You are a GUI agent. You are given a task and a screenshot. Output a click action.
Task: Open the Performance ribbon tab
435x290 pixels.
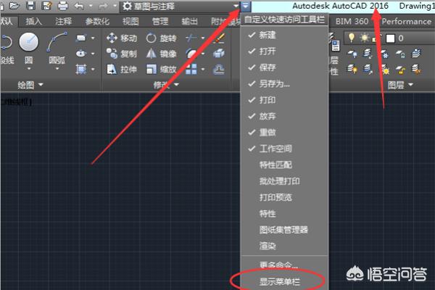pos(407,21)
